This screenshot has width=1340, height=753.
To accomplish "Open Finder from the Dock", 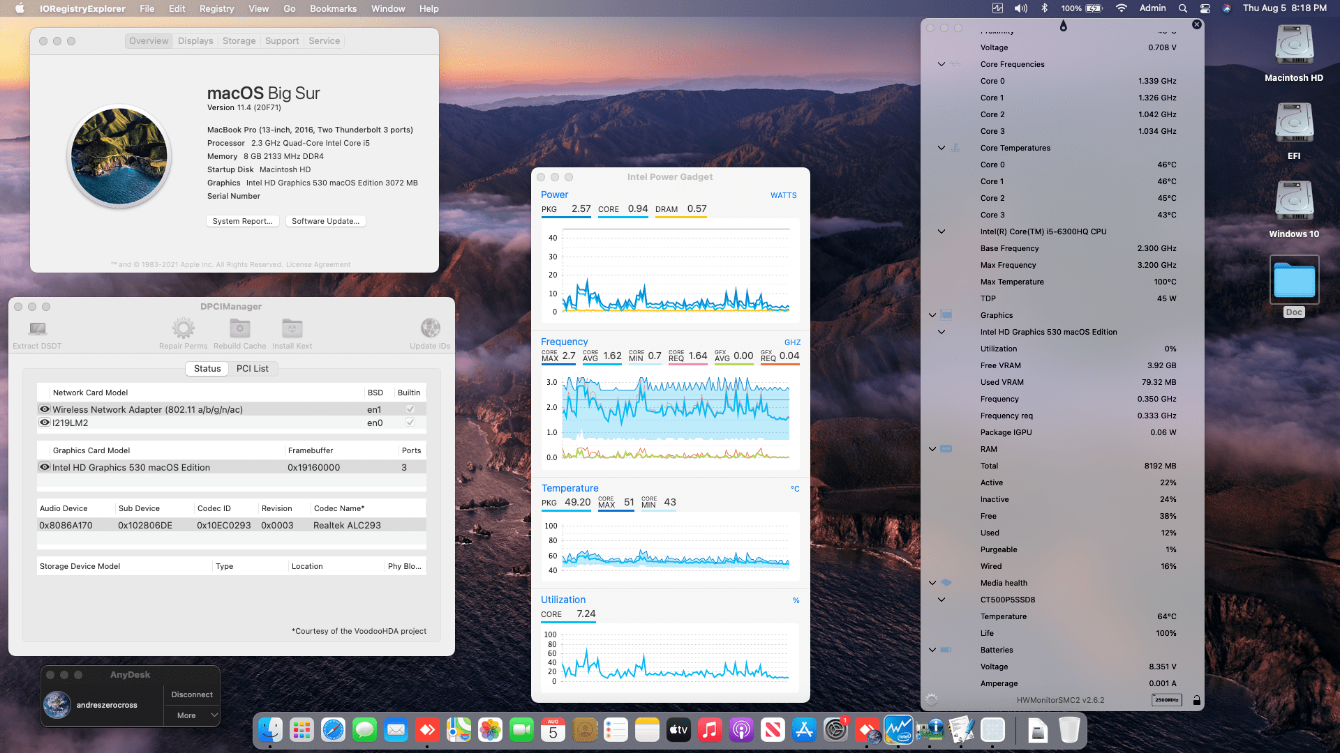I will [270, 730].
